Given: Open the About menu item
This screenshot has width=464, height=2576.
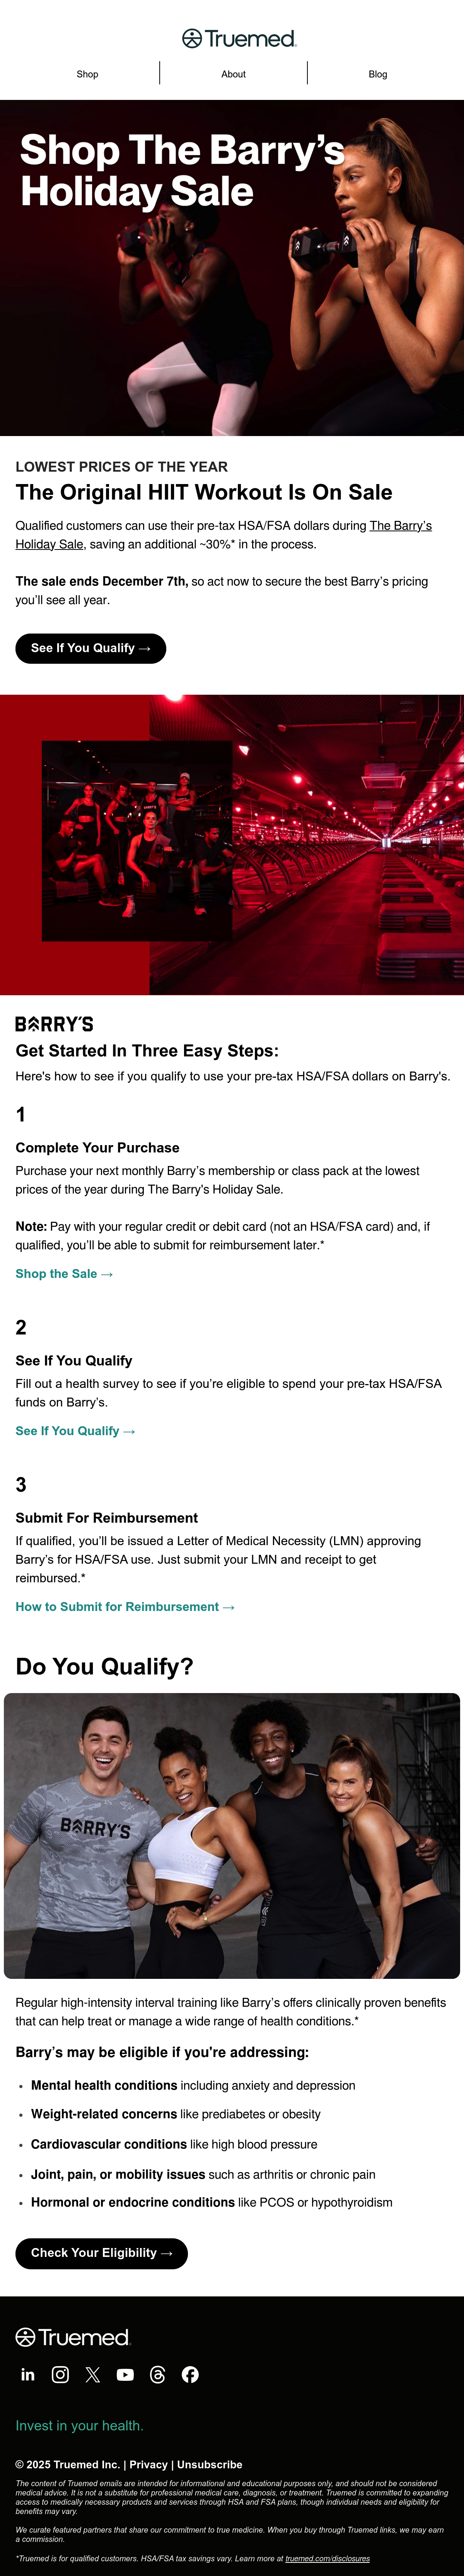Looking at the screenshot, I should [x=234, y=74].
